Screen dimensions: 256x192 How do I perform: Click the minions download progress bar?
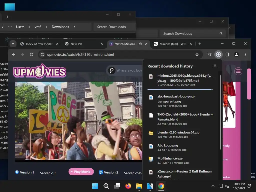180,89
